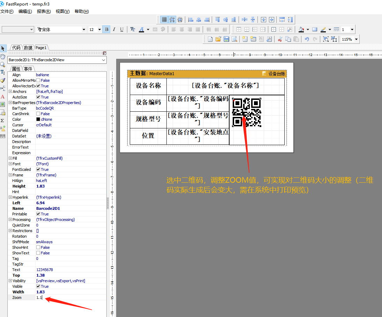Screen dimensions: 382x317
Task: Select the [设备台账."设备名称"] text cell
Action: coord(225,86)
